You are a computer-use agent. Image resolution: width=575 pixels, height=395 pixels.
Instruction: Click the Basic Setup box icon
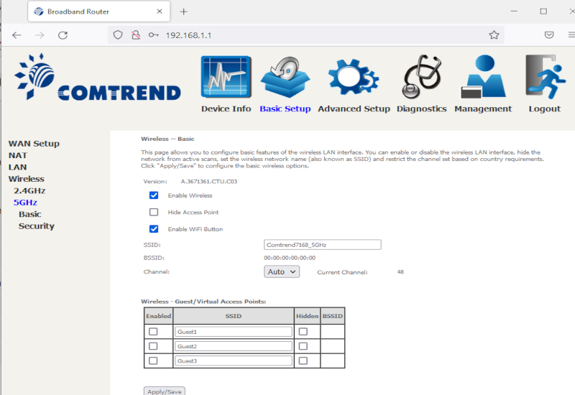pyautogui.click(x=285, y=78)
